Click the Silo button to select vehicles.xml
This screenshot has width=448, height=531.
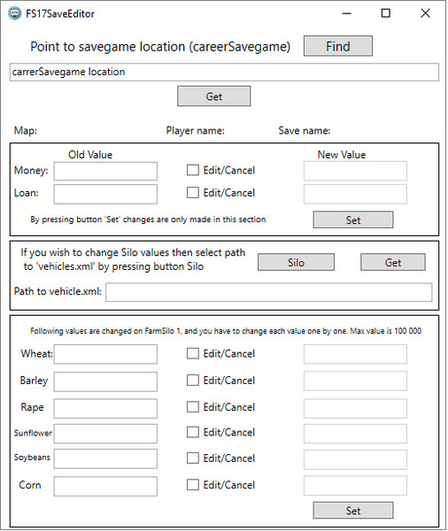coord(296,263)
